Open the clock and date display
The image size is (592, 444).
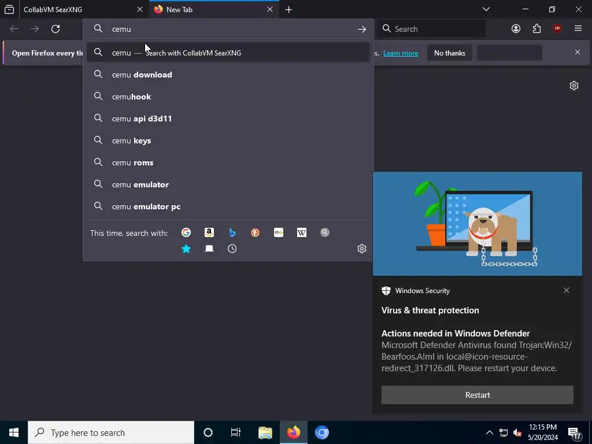542,432
